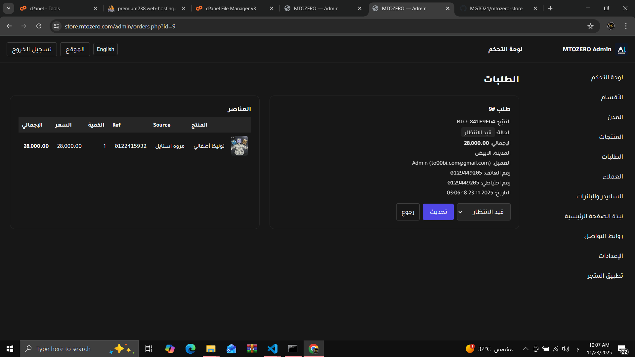
Task: Open the tab search chevron
Action: [x=8, y=8]
